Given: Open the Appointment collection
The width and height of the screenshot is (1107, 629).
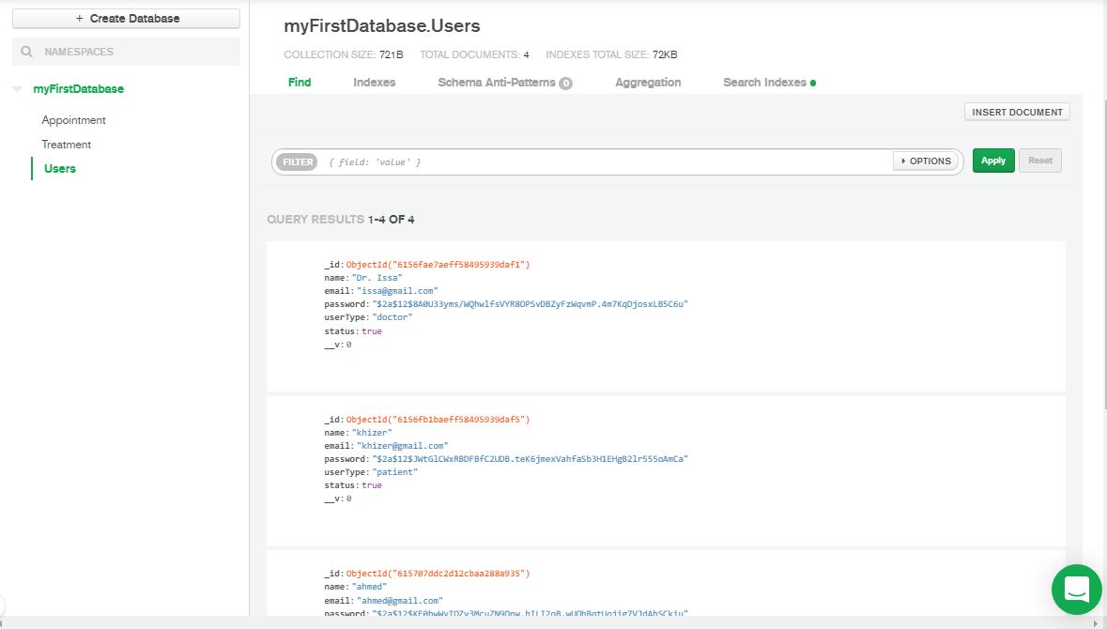Looking at the screenshot, I should pos(73,120).
